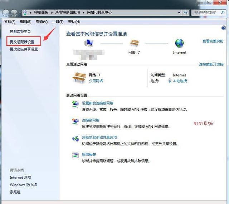Viewport: 229px width, 204px height.
Task: Click 连接或断开连接 link
Action: [x=211, y=64]
